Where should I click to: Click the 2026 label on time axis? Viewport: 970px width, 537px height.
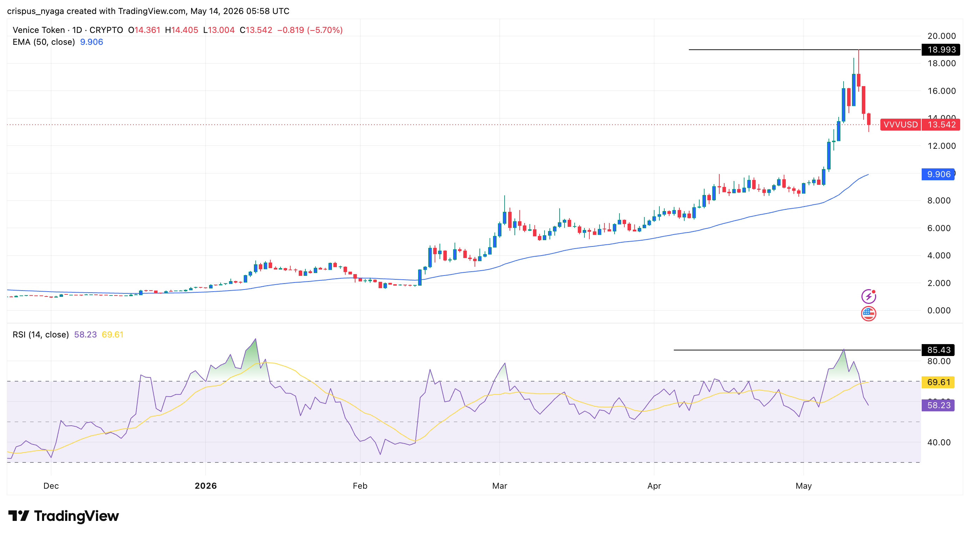(206, 486)
